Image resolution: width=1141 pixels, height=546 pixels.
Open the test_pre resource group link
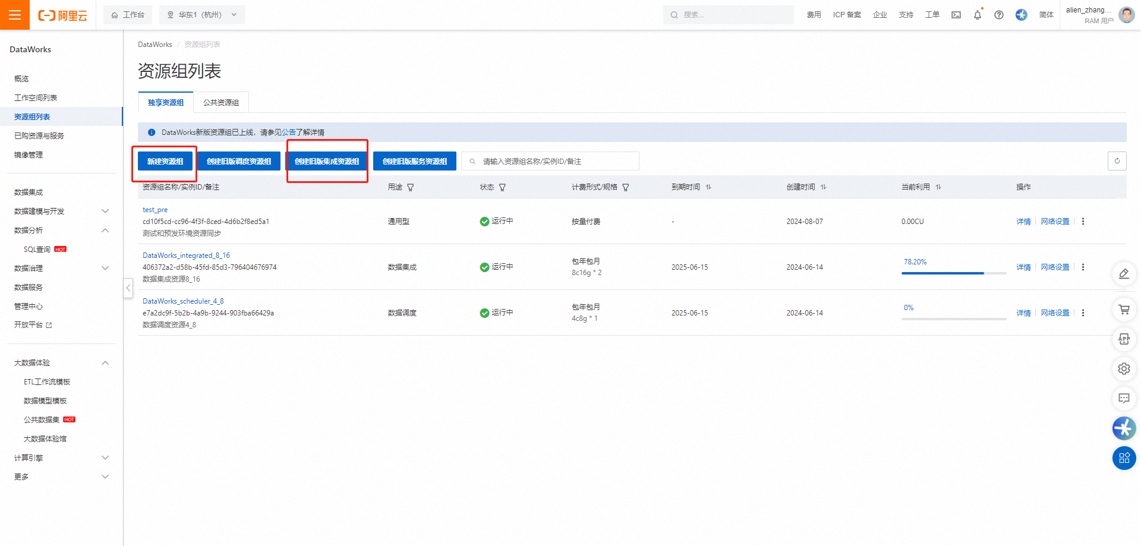(x=155, y=210)
